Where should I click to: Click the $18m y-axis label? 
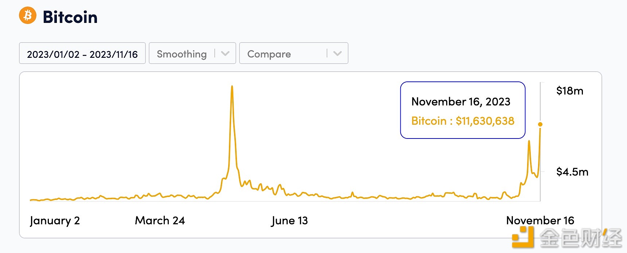tap(570, 91)
